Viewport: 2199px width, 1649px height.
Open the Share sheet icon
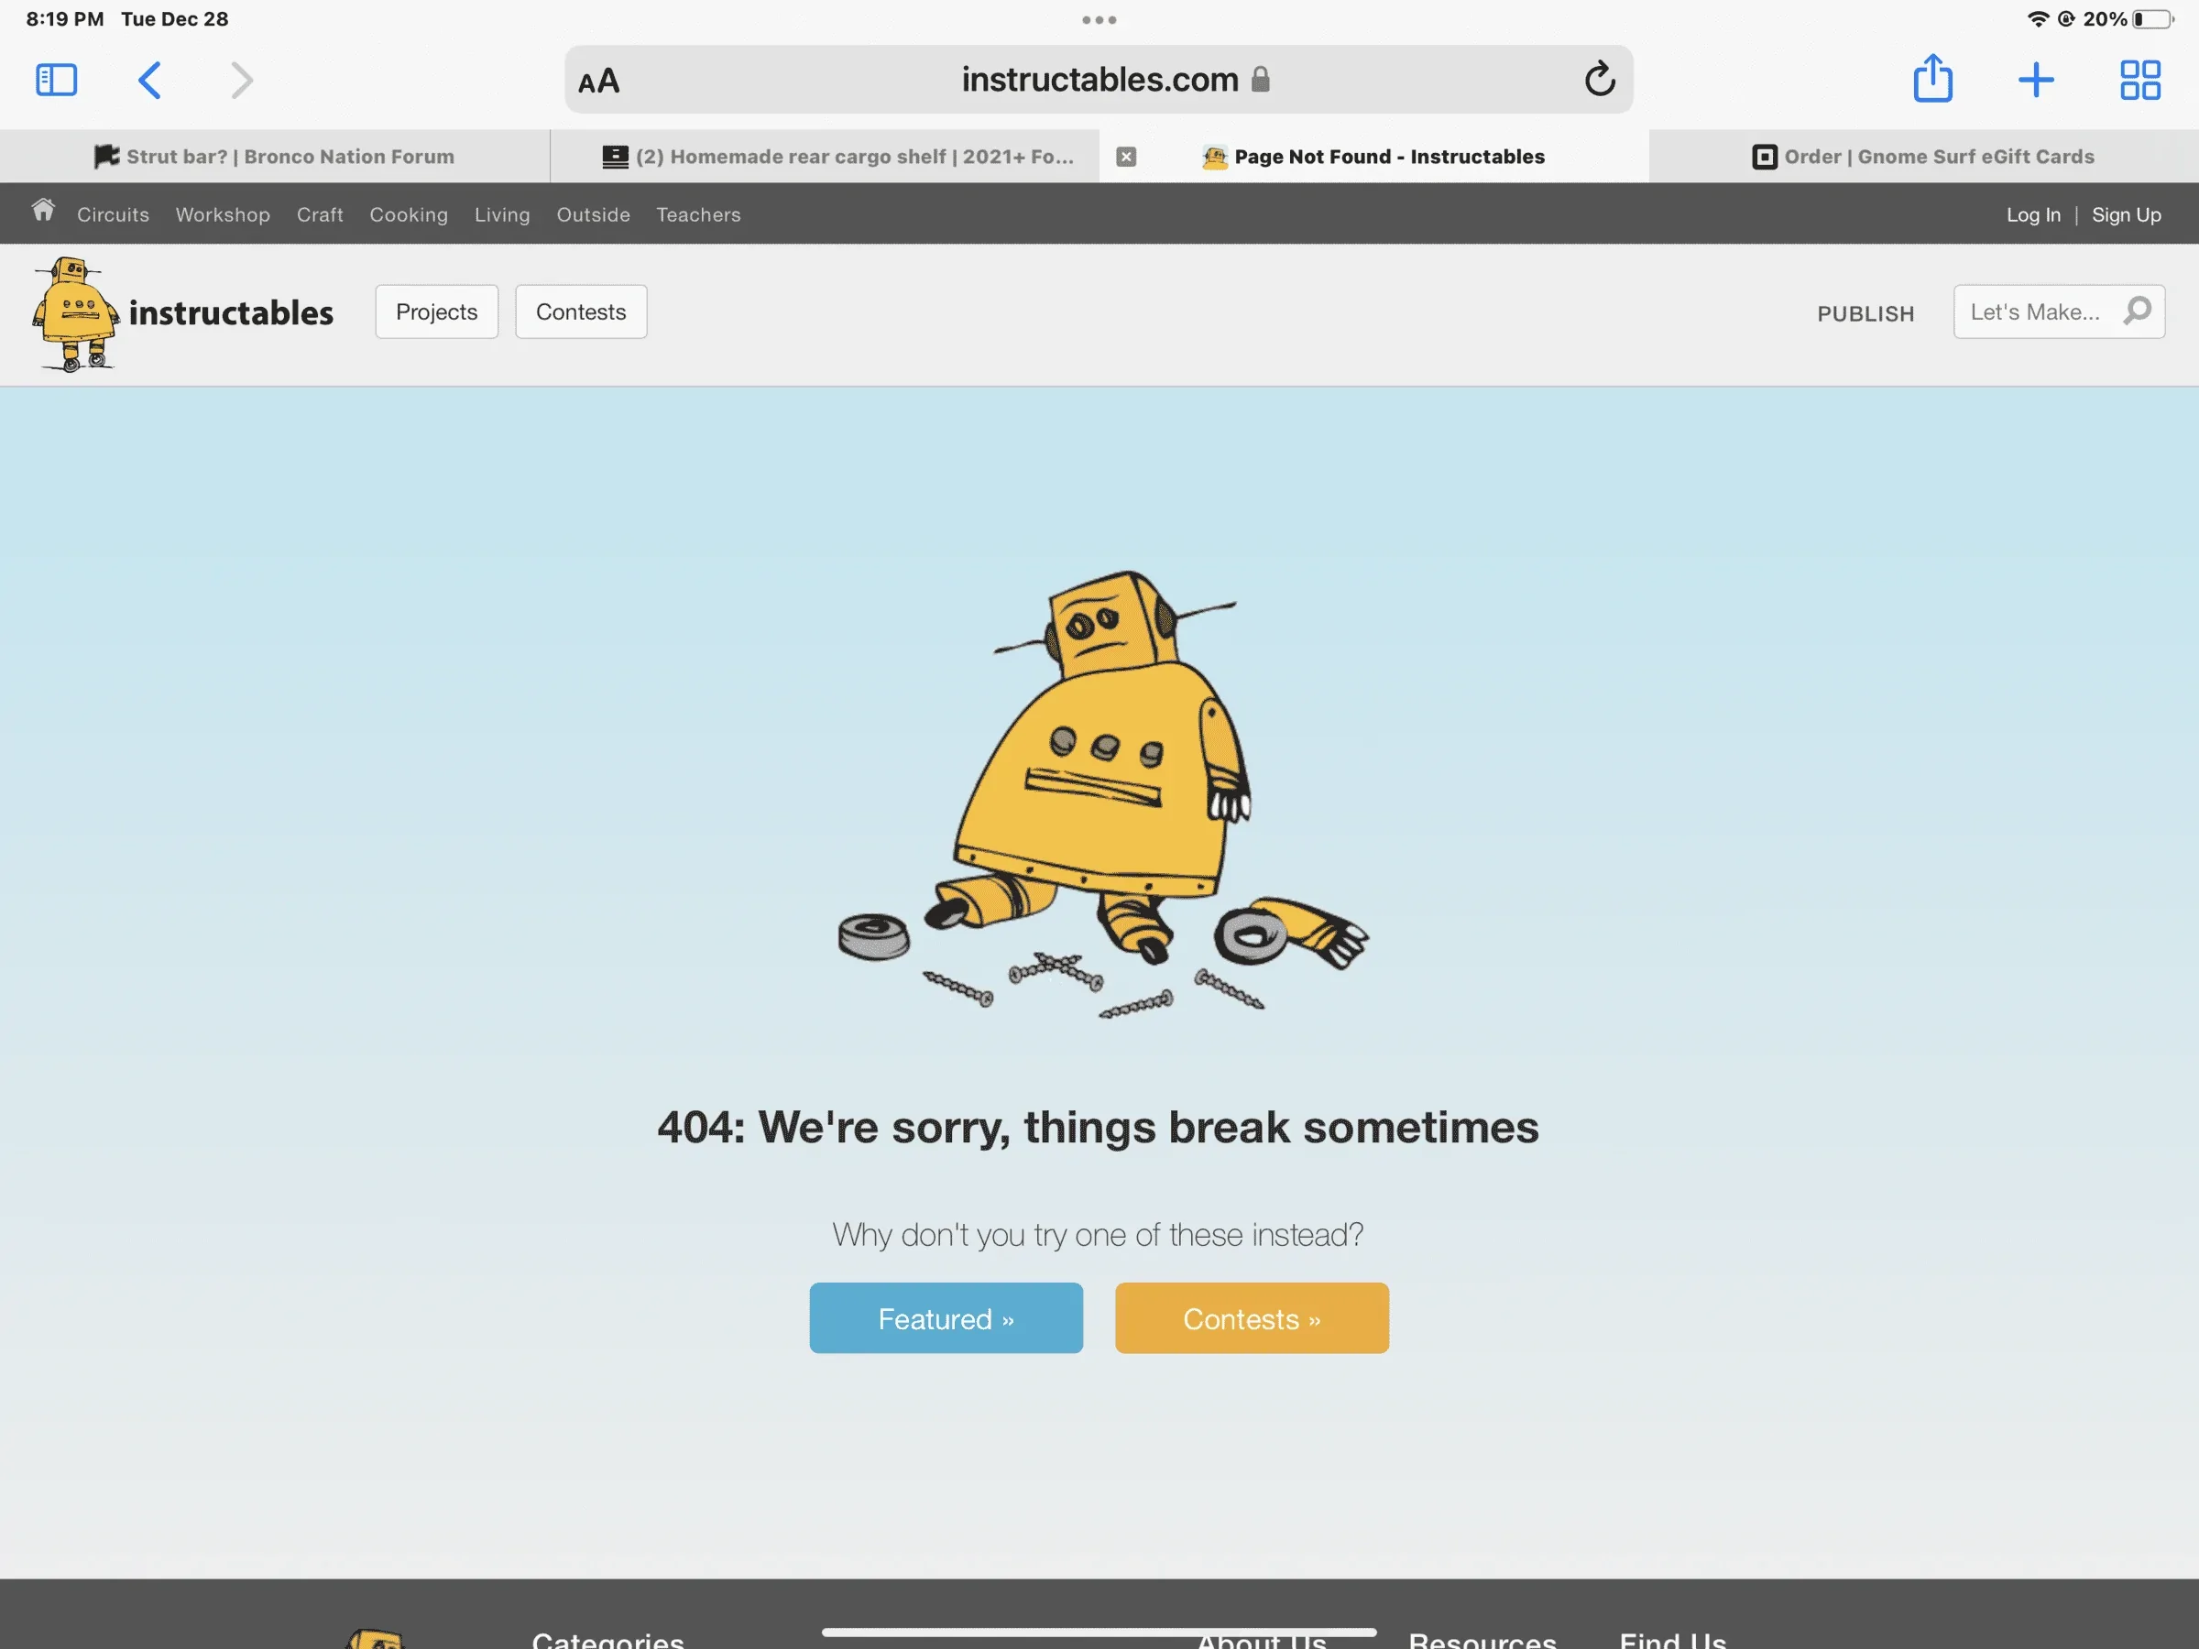coord(1932,79)
